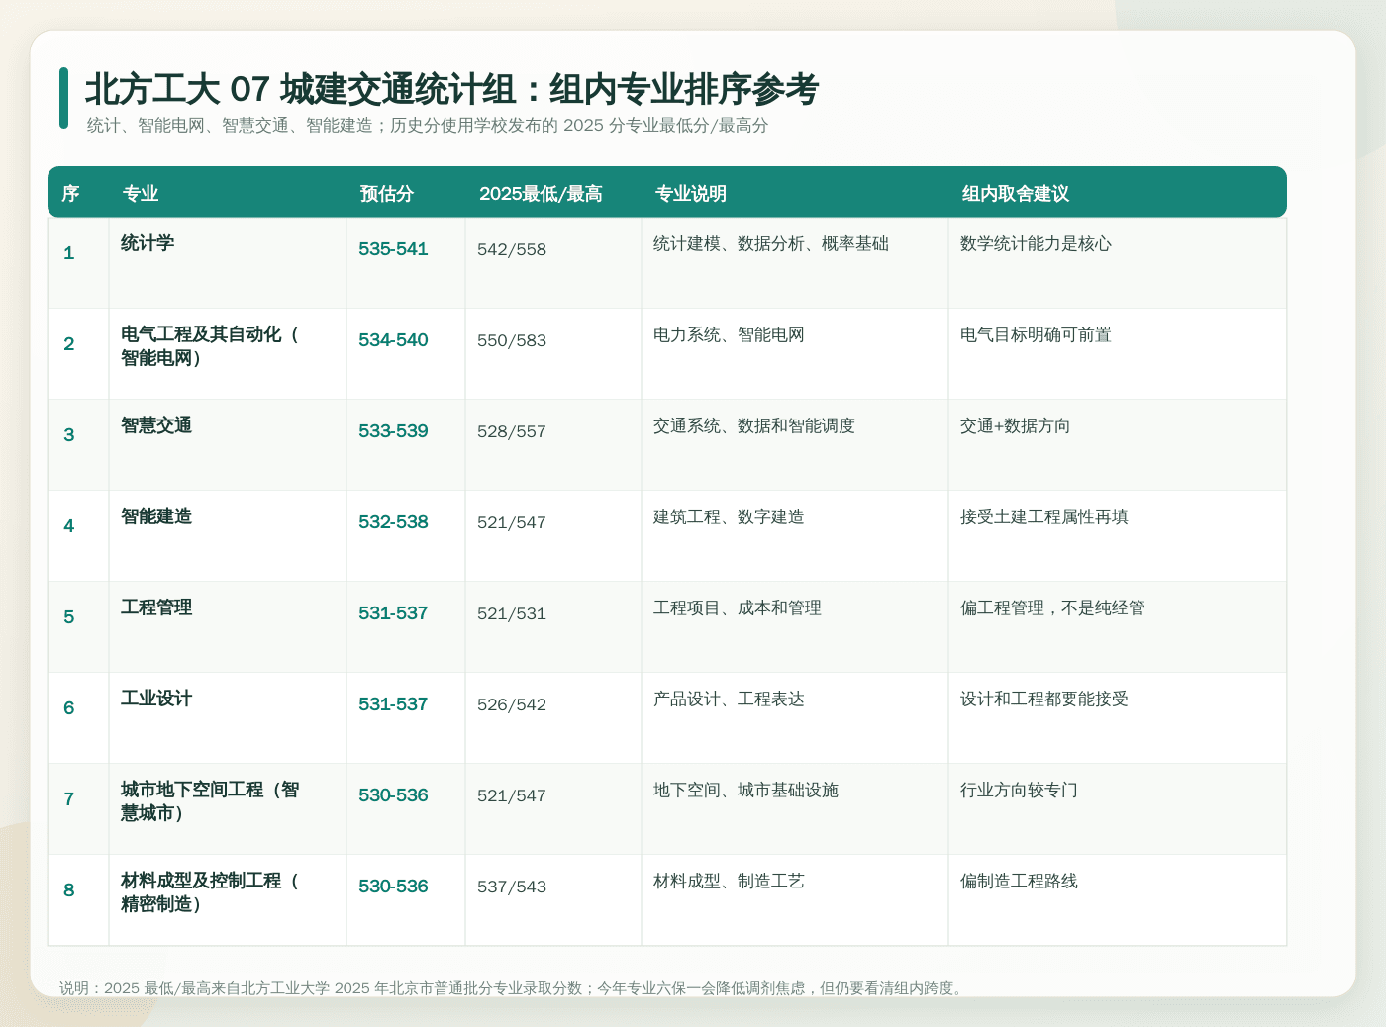Click 交通系统、数据和智能调度 description
This screenshot has height=1027, width=1386.
754,426
